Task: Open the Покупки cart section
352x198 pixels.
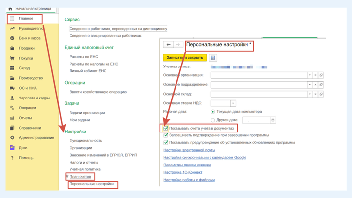Action: click(26, 58)
